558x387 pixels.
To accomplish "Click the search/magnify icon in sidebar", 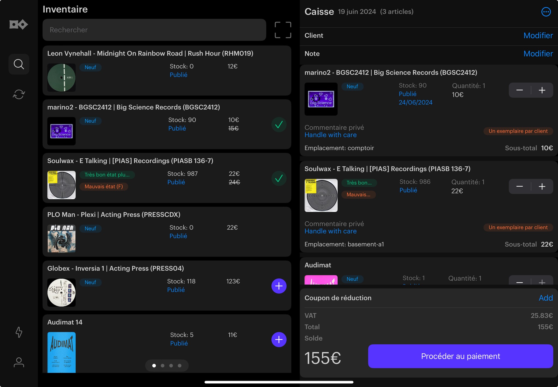I will (x=19, y=64).
